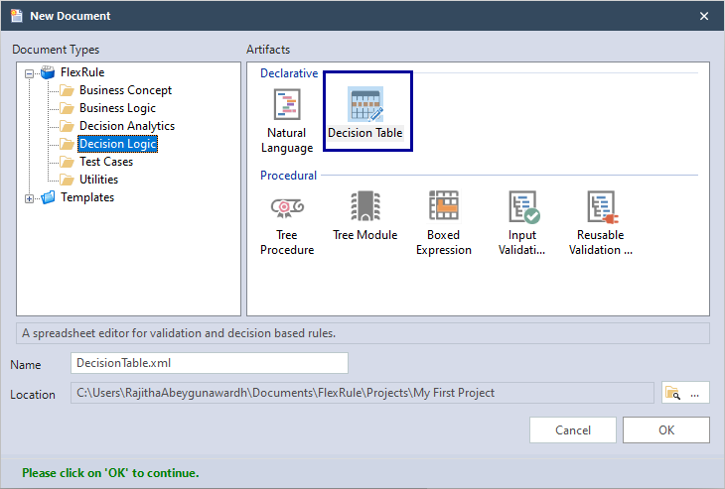This screenshot has width=725, height=489.
Task: Select Test Cases in document types
Action: pyautogui.click(x=106, y=162)
